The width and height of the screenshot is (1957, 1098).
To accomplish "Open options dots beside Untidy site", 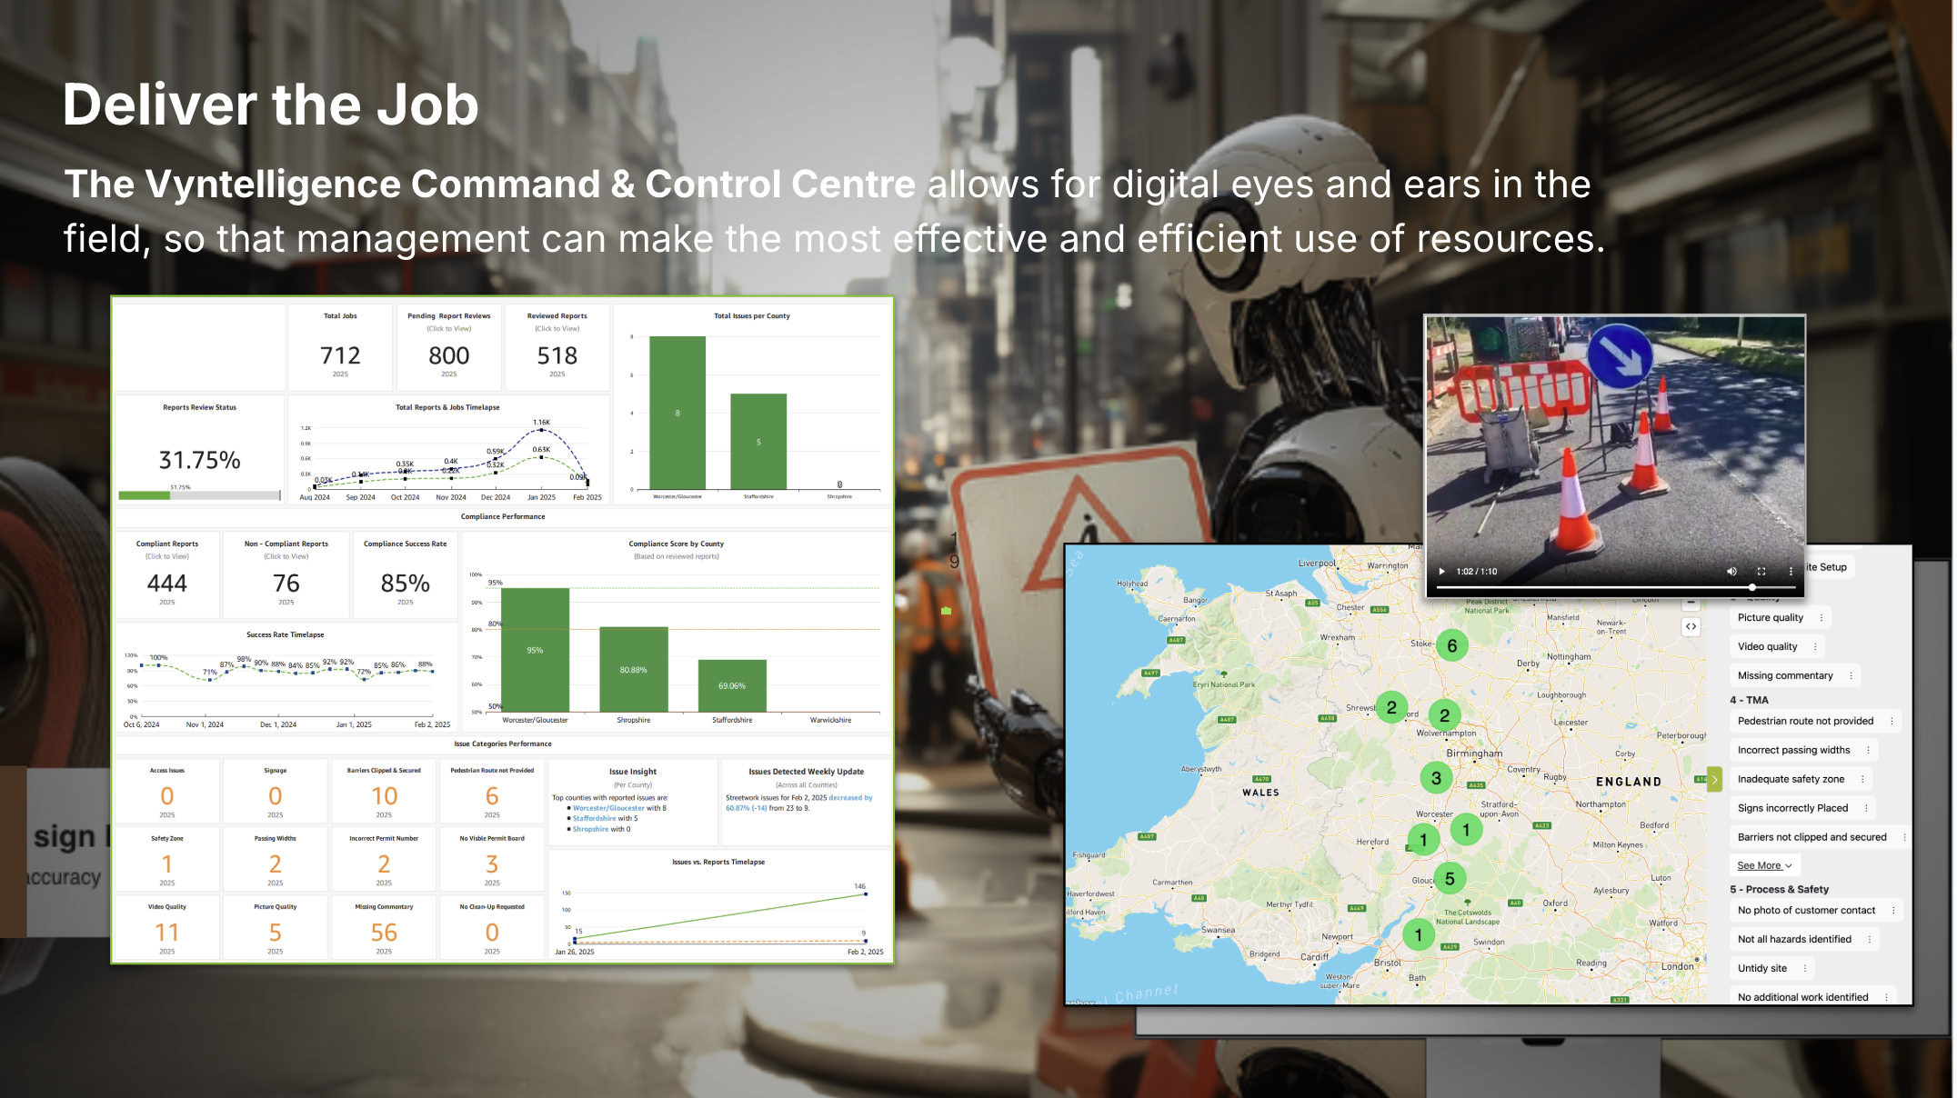I will 1805,968.
